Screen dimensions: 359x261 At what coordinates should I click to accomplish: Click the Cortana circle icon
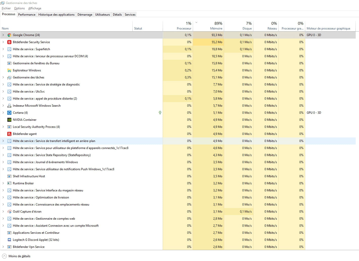tap(9, 113)
